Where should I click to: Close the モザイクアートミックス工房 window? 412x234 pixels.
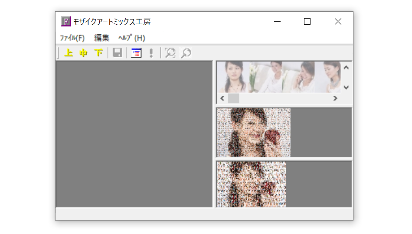338,22
